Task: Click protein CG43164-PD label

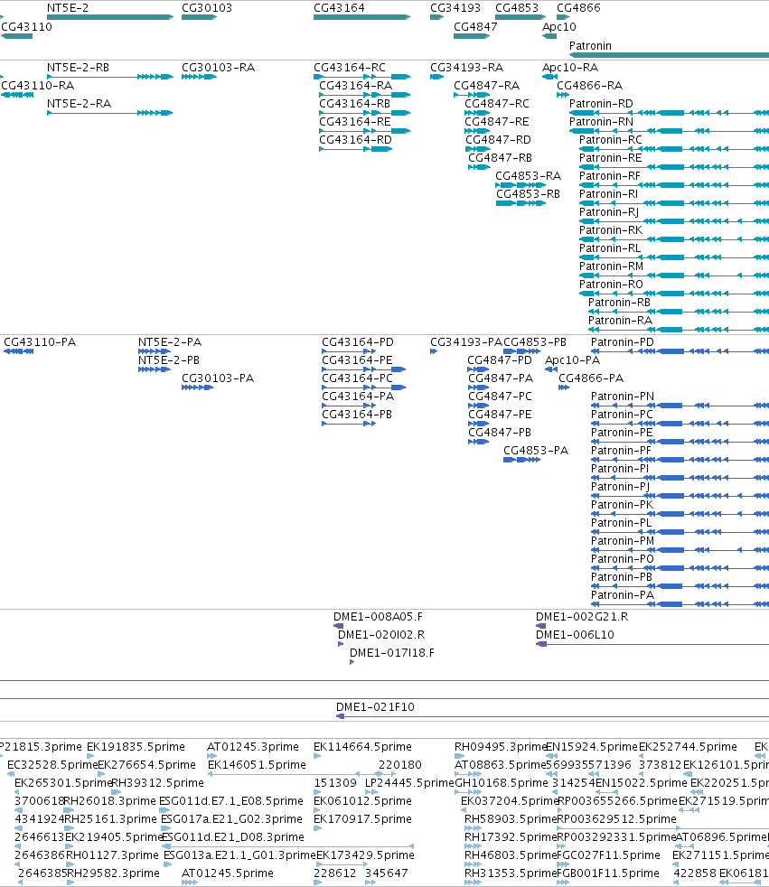Action: coord(358,342)
